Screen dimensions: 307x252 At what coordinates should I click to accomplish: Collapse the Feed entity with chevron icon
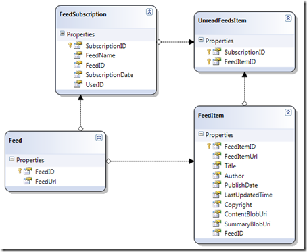[99, 137]
